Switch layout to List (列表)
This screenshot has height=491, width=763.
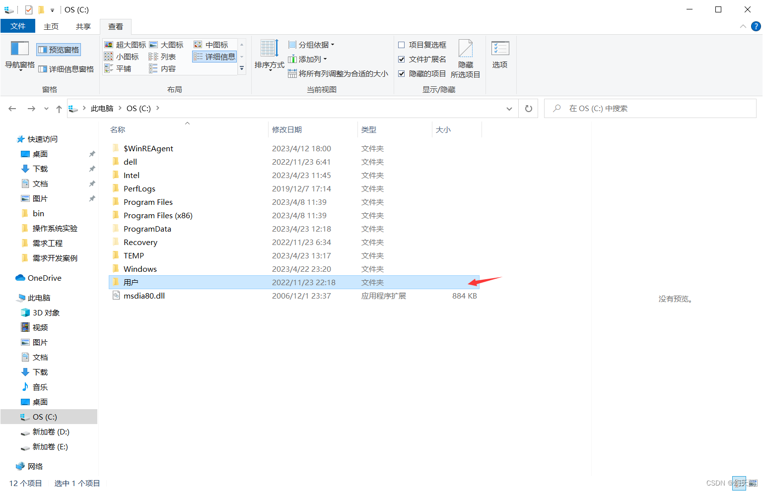[162, 57]
